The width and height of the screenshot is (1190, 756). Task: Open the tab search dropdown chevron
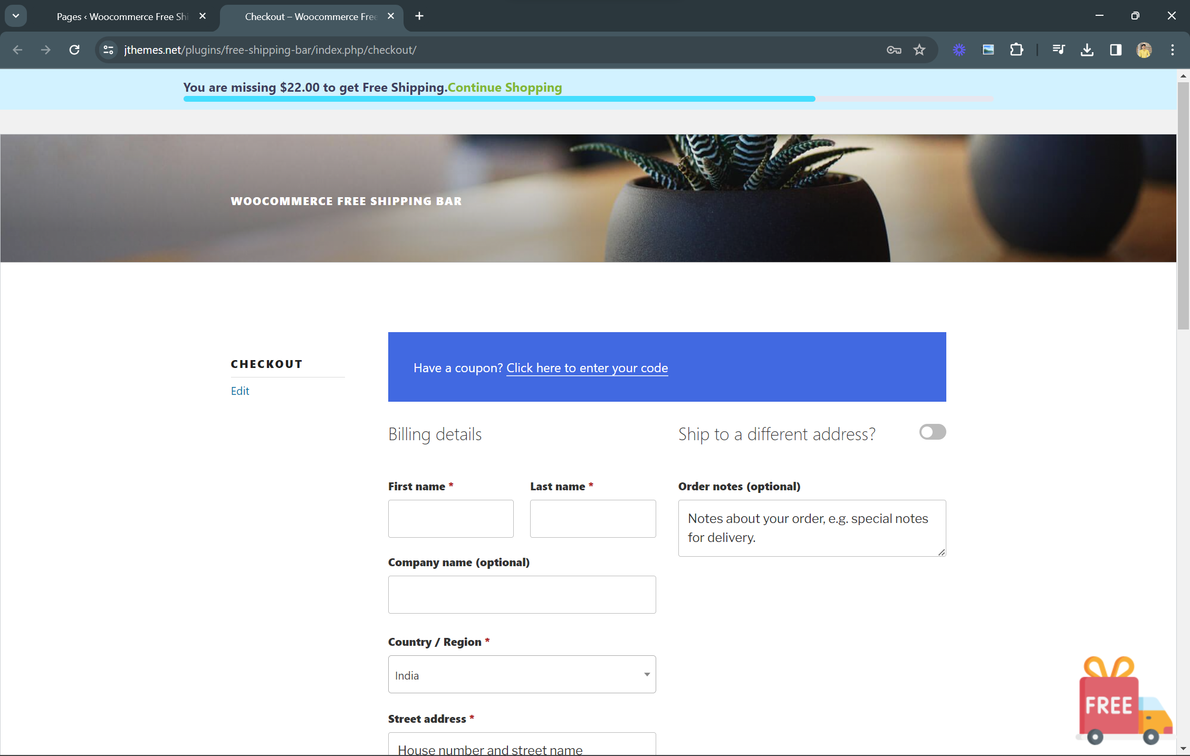pyautogui.click(x=16, y=16)
